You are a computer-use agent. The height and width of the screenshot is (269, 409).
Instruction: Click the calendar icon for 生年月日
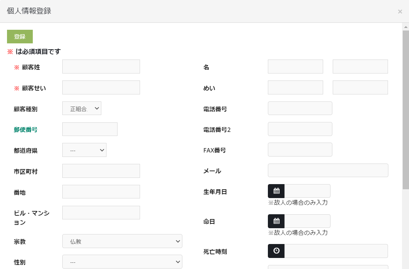pyautogui.click(x=276, y=191)
